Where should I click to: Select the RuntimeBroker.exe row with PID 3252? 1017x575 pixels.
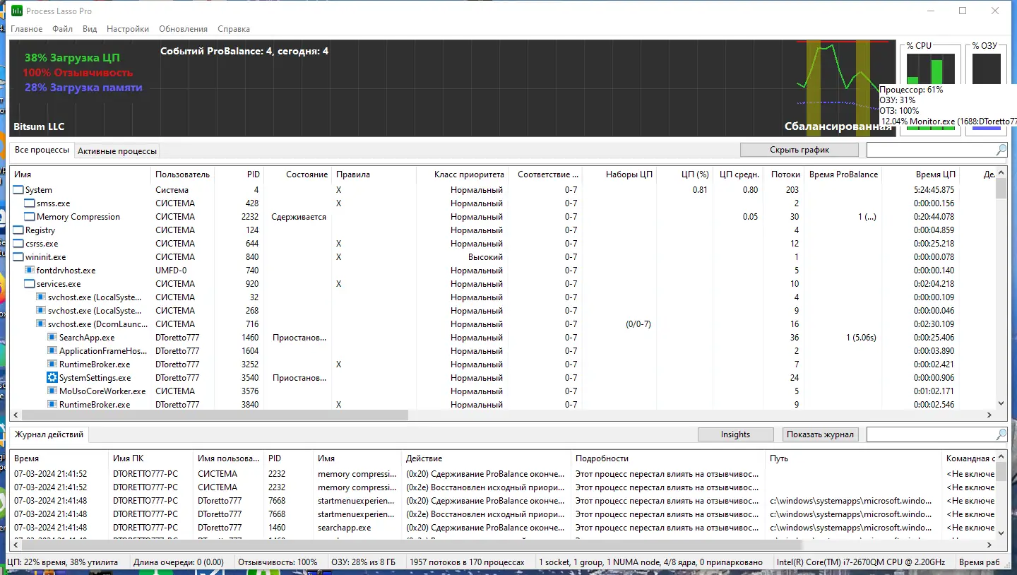503,364
